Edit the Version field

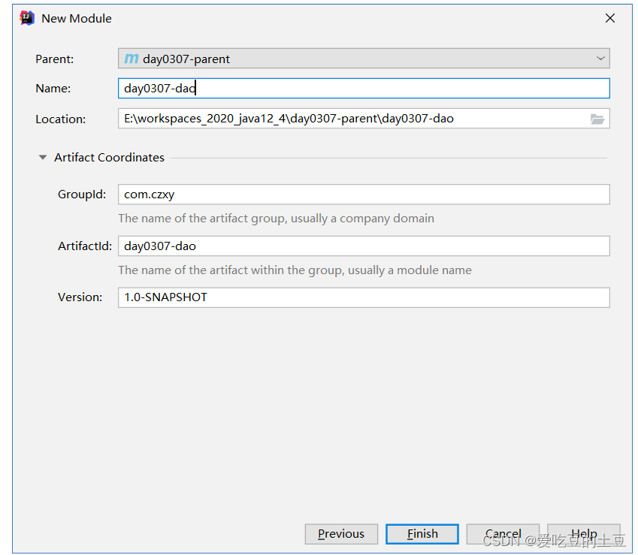[x=364, y=297]
